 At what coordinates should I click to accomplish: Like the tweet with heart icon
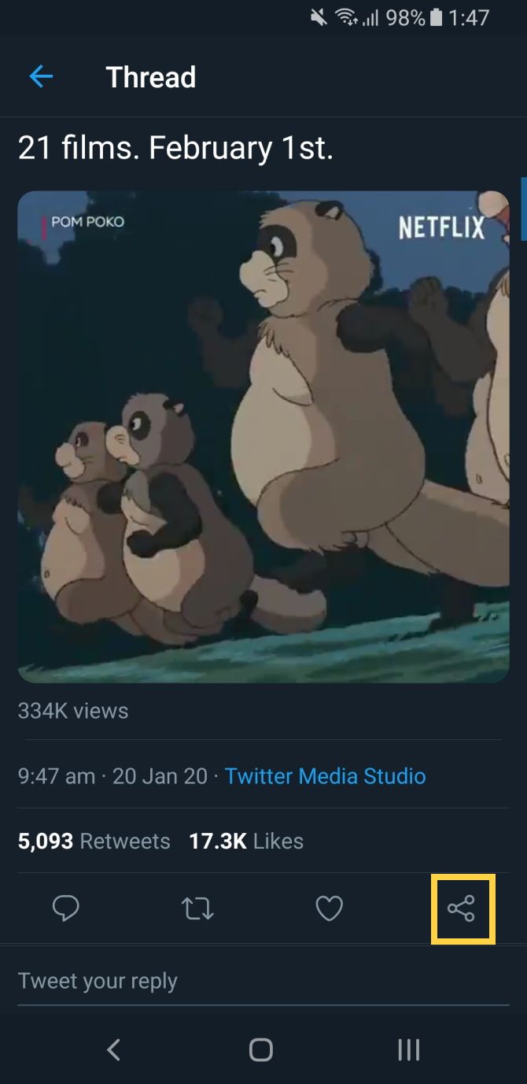(329, 909)
